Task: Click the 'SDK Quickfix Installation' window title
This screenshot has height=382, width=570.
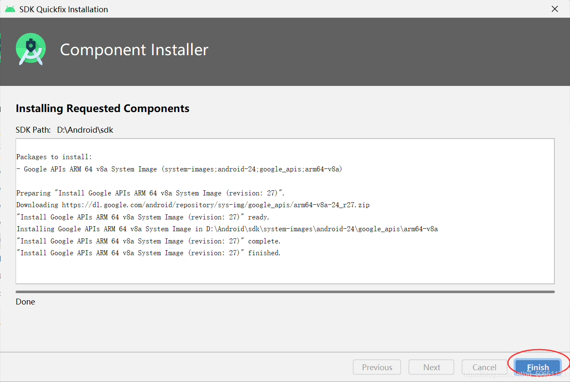Action: click(64, 9)
